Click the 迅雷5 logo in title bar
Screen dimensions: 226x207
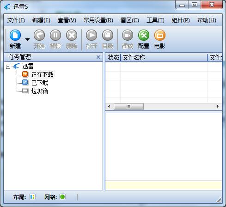(7, 7)
